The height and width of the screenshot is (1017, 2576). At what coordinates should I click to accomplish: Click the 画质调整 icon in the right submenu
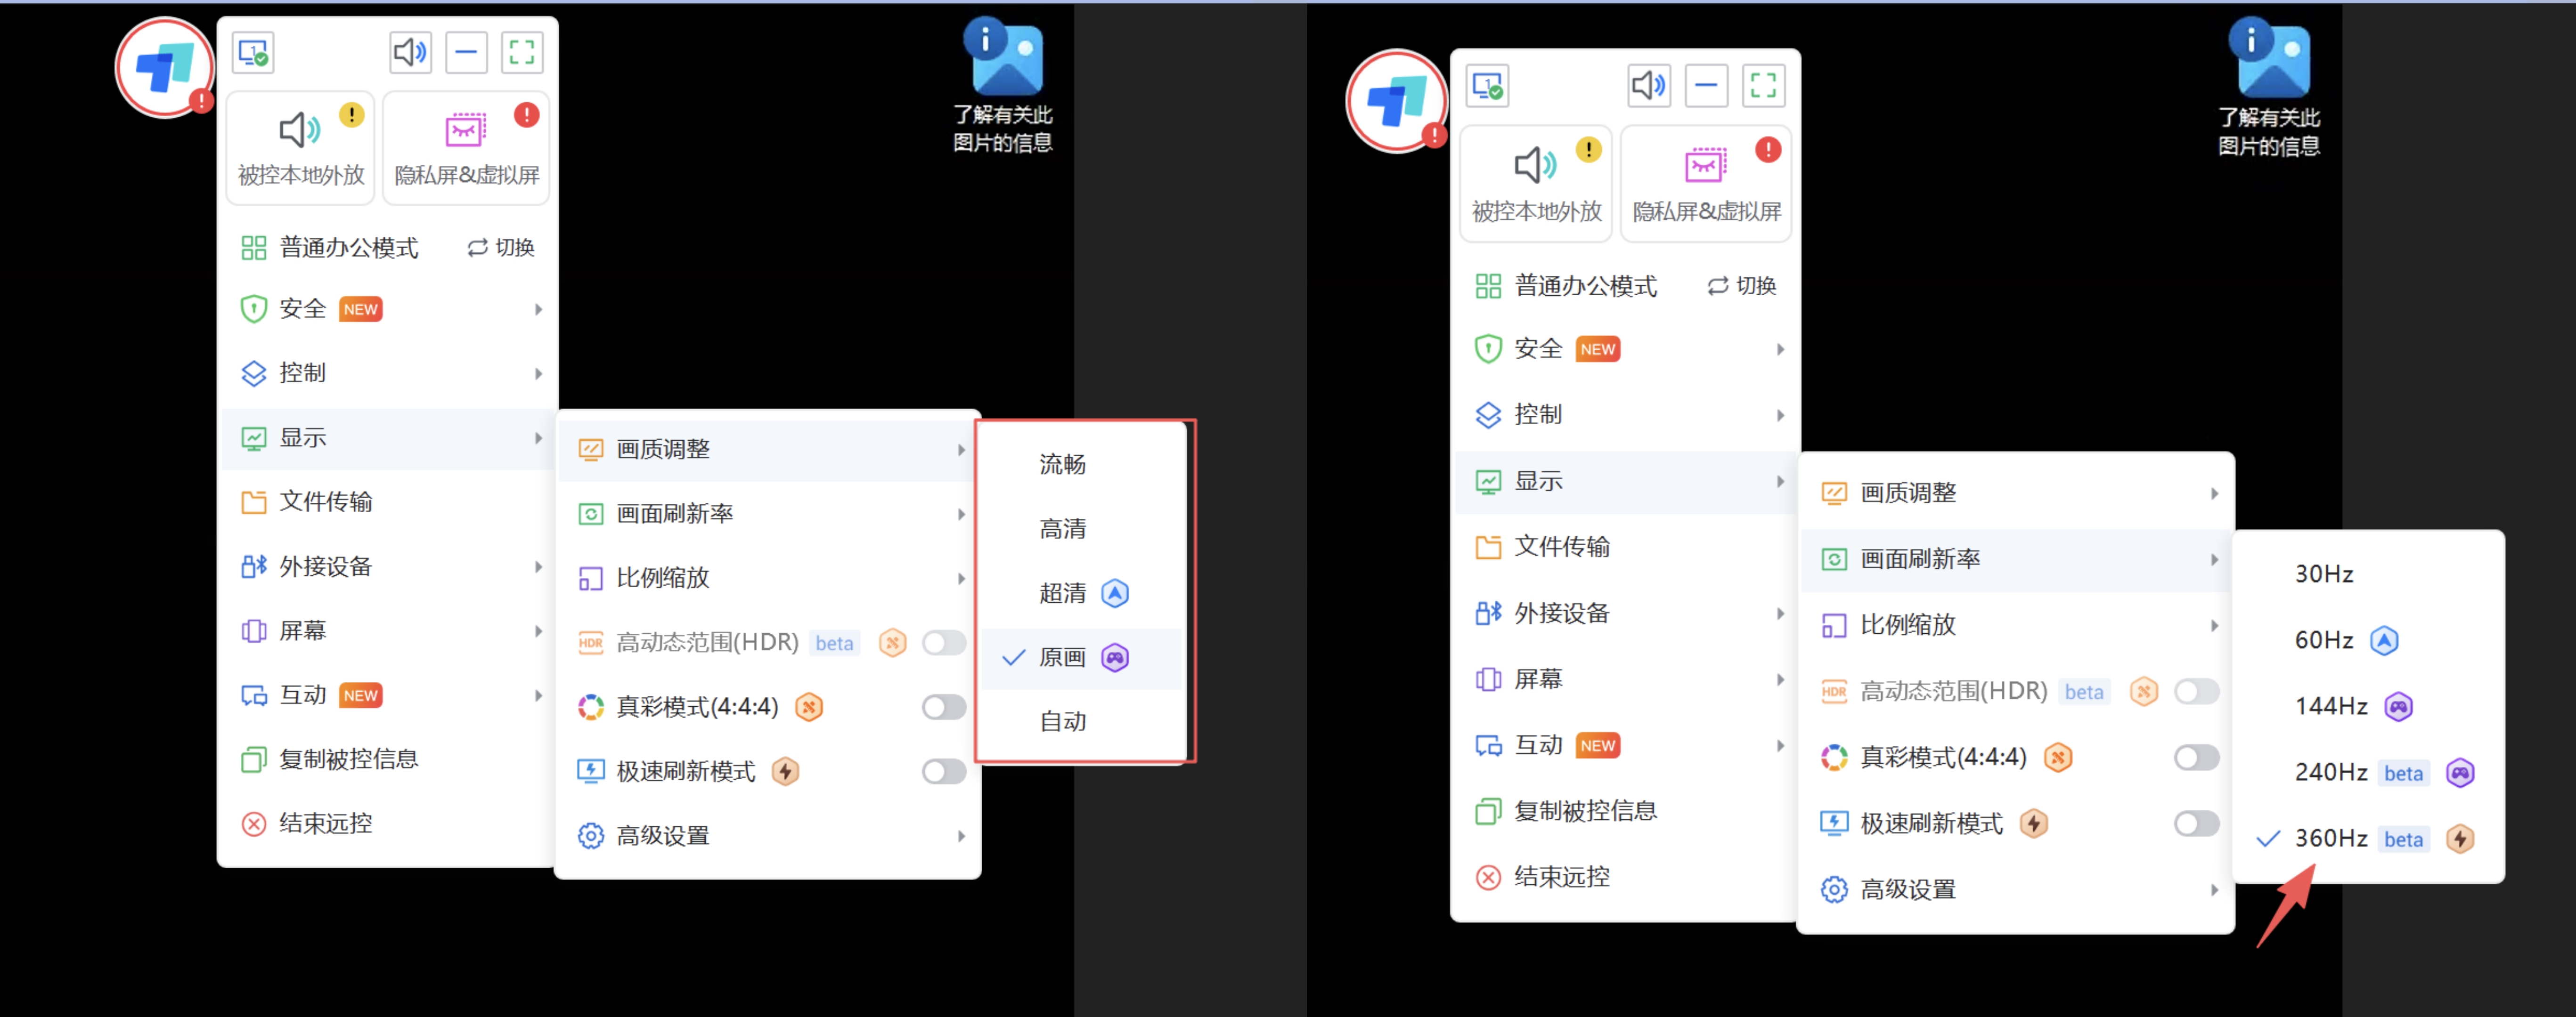1834,493
